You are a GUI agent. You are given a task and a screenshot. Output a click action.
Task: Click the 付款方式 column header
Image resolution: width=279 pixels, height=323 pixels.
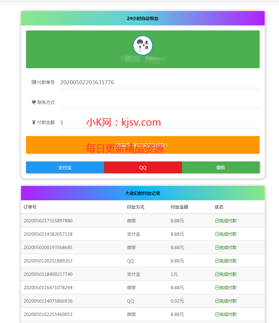pos(133,207)
